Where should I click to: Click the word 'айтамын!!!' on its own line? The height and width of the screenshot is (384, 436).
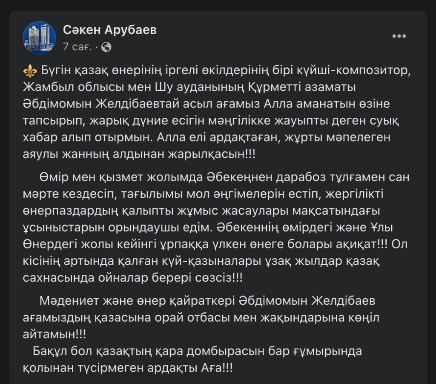point(54,334)
